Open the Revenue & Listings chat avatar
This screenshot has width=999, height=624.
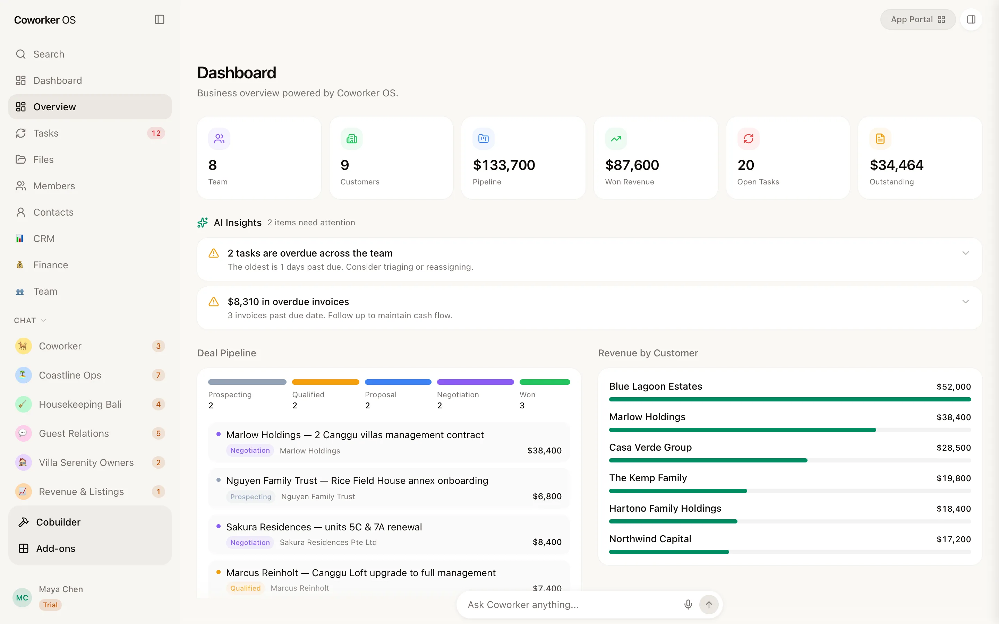[x=23, y=492]
